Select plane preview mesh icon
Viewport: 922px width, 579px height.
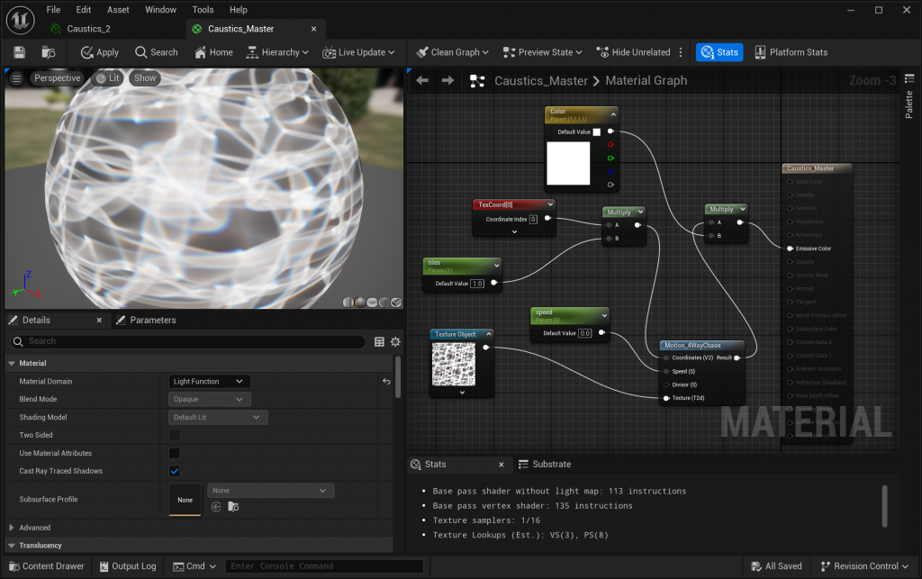(x=372, y=303)
